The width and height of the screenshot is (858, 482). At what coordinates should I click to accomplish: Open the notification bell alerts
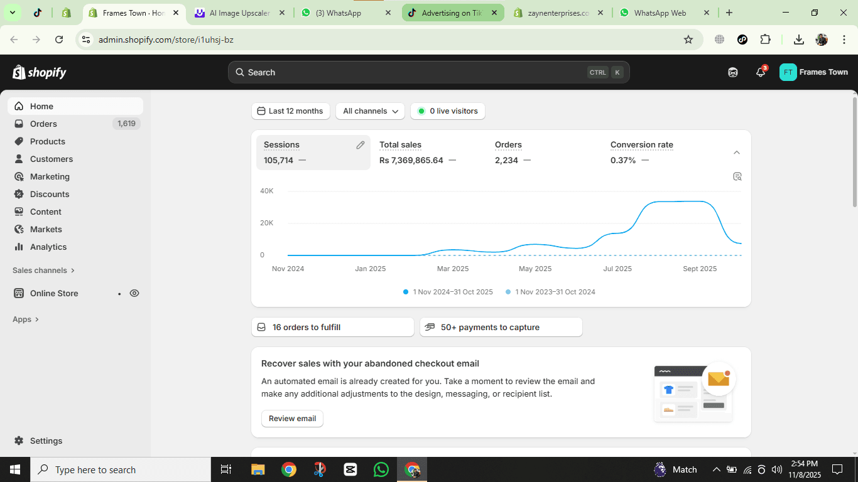point(760,72)
